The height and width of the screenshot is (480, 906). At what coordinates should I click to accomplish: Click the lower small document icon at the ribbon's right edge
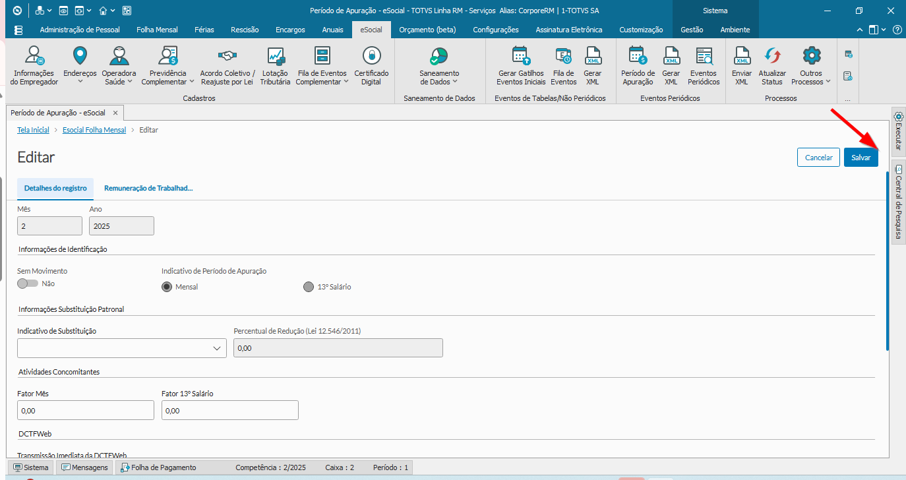pos(849,76)
